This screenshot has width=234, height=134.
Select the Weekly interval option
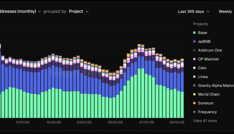(x=225, y=12)
